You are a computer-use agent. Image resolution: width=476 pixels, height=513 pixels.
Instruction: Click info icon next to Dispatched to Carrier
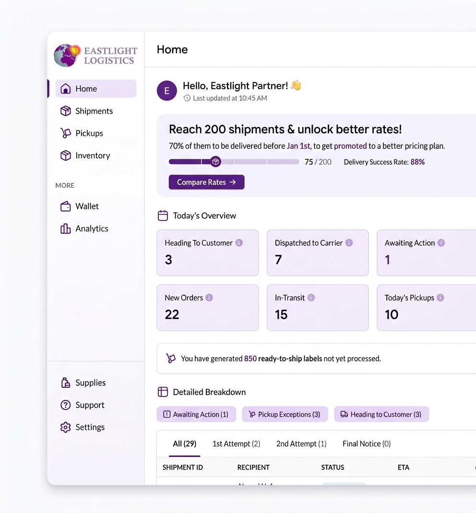point(349,243)
